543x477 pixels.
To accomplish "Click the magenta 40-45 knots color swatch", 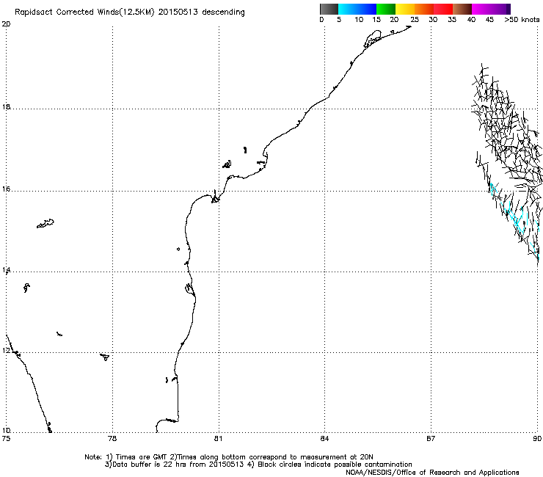I will click(x=481, y=9).
